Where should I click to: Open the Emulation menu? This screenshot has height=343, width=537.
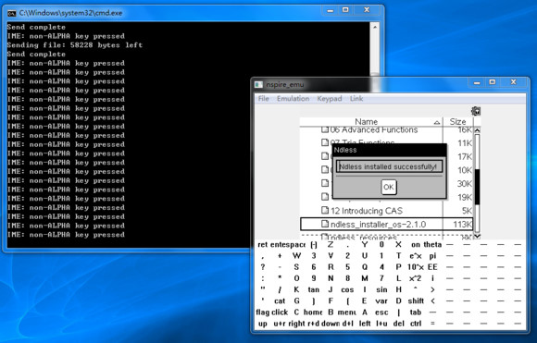tap(293, 99)
